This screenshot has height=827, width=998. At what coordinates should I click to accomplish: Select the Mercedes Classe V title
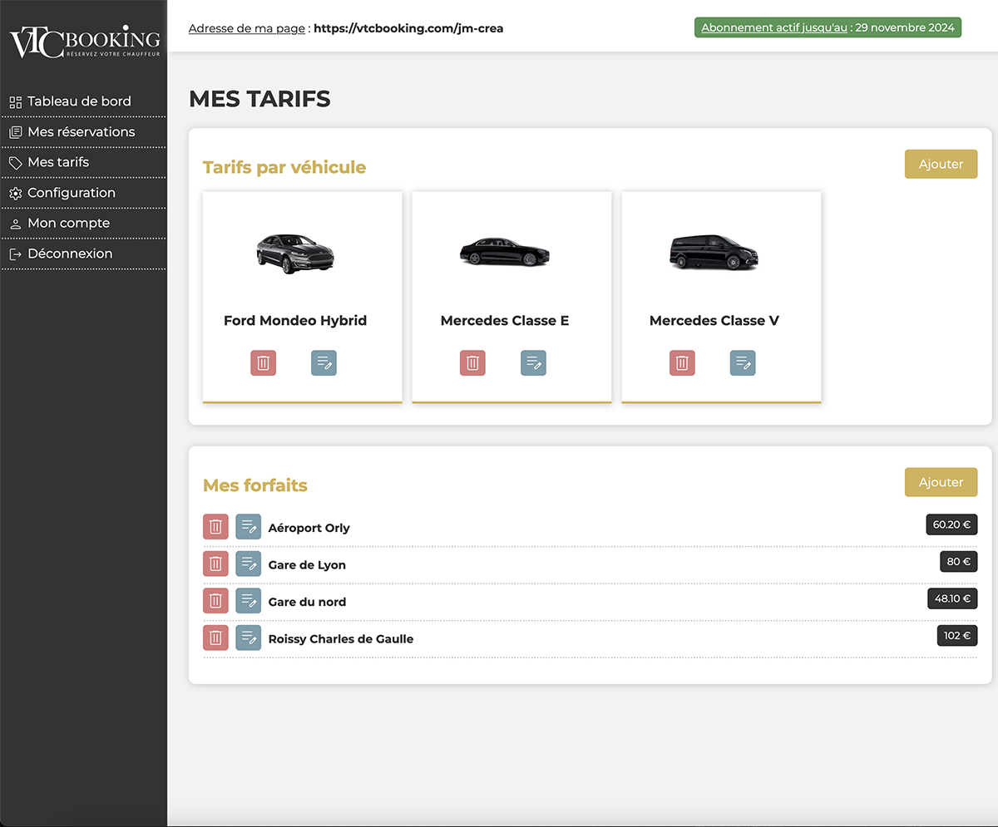pyautogui.click(x=714, y=321)
